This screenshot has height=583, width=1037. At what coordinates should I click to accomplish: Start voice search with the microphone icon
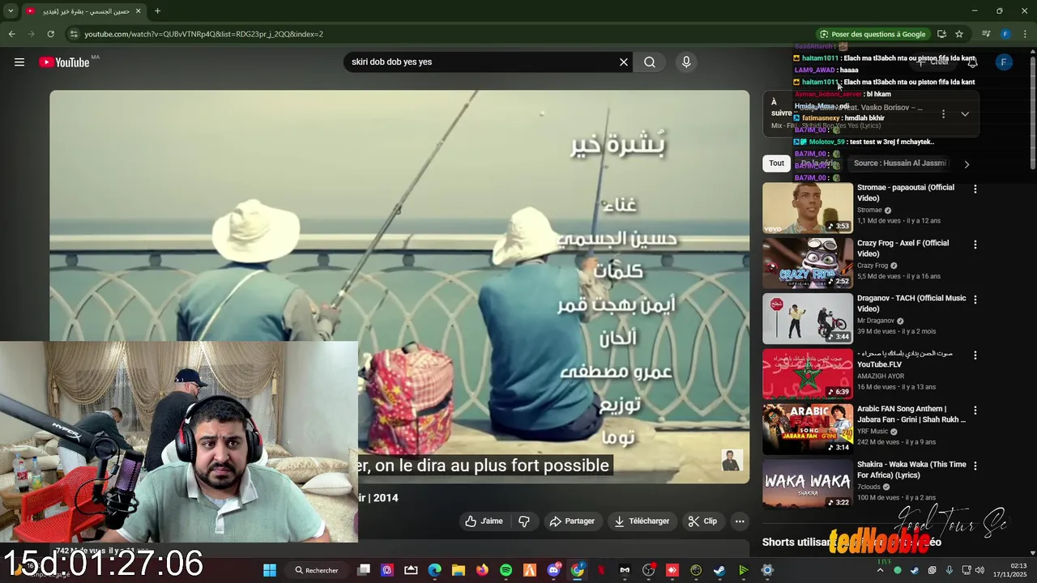point(686,62)
